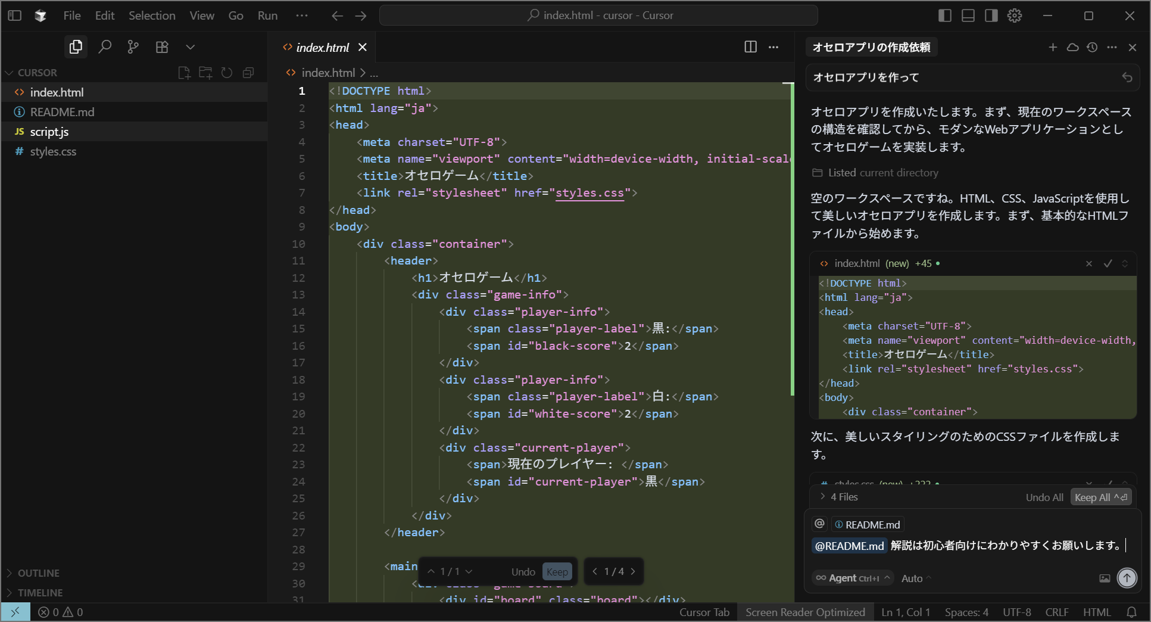Expand the 4 Files changes list
Viewport: 1151px width, 622px height.
(x=839, y=497)
